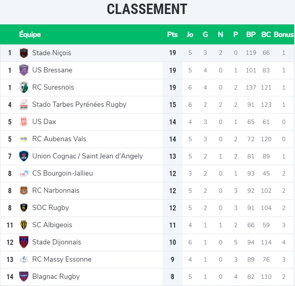The height and width of the screenshot is (286, 295).
Task: Sort table by Pts column header
Action: [173, 34]
